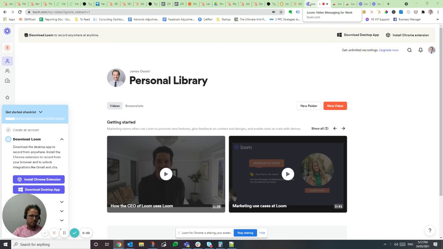Click Hide on the sharing bar
The width and height of the screenshot is (443, 249).
point(262,233)
